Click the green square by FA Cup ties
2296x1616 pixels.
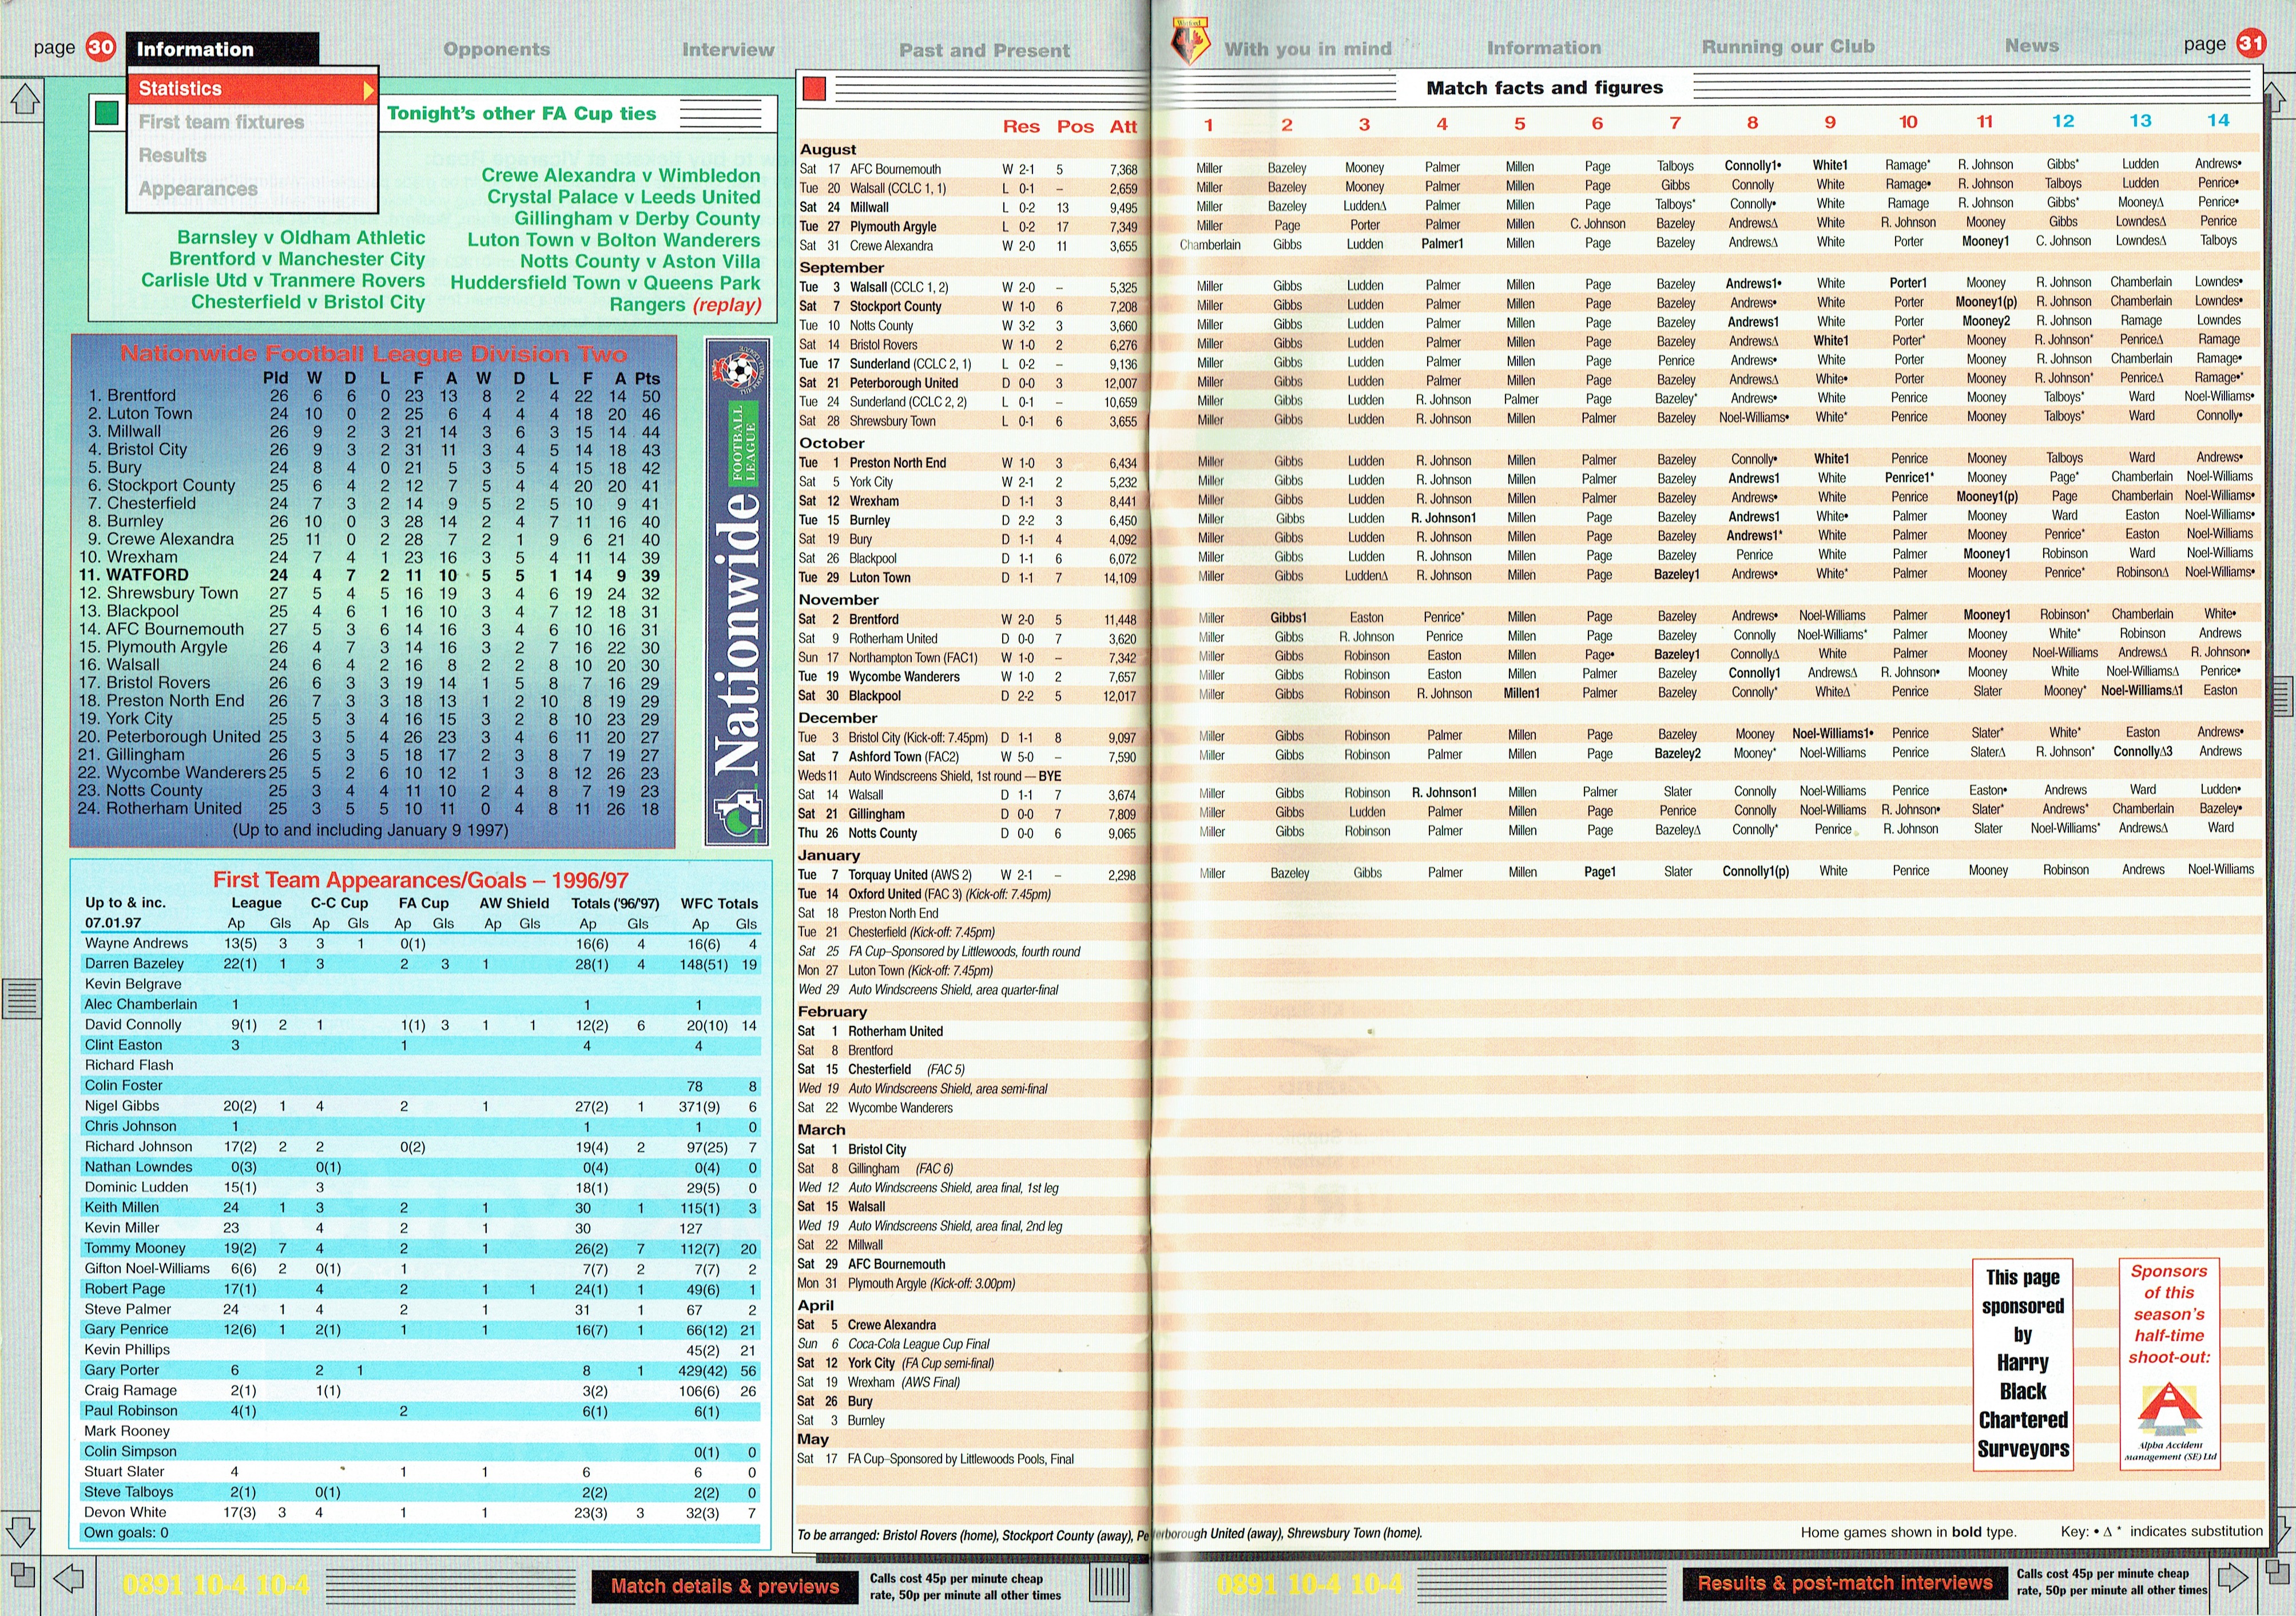coord(106,113)
